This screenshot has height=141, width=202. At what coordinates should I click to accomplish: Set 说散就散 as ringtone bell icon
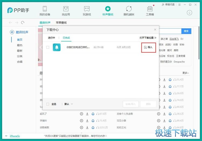pyautogui.click(x=93, y=127)
